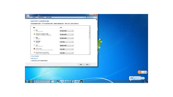The width and height of the screenshot is (173, 97).
Task: Open the behavior dropdown for Control Center
Action: click(66, 49)
